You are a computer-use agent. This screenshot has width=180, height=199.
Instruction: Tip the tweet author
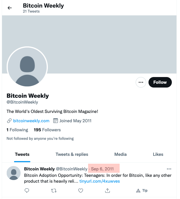click(x=142, y=191)
